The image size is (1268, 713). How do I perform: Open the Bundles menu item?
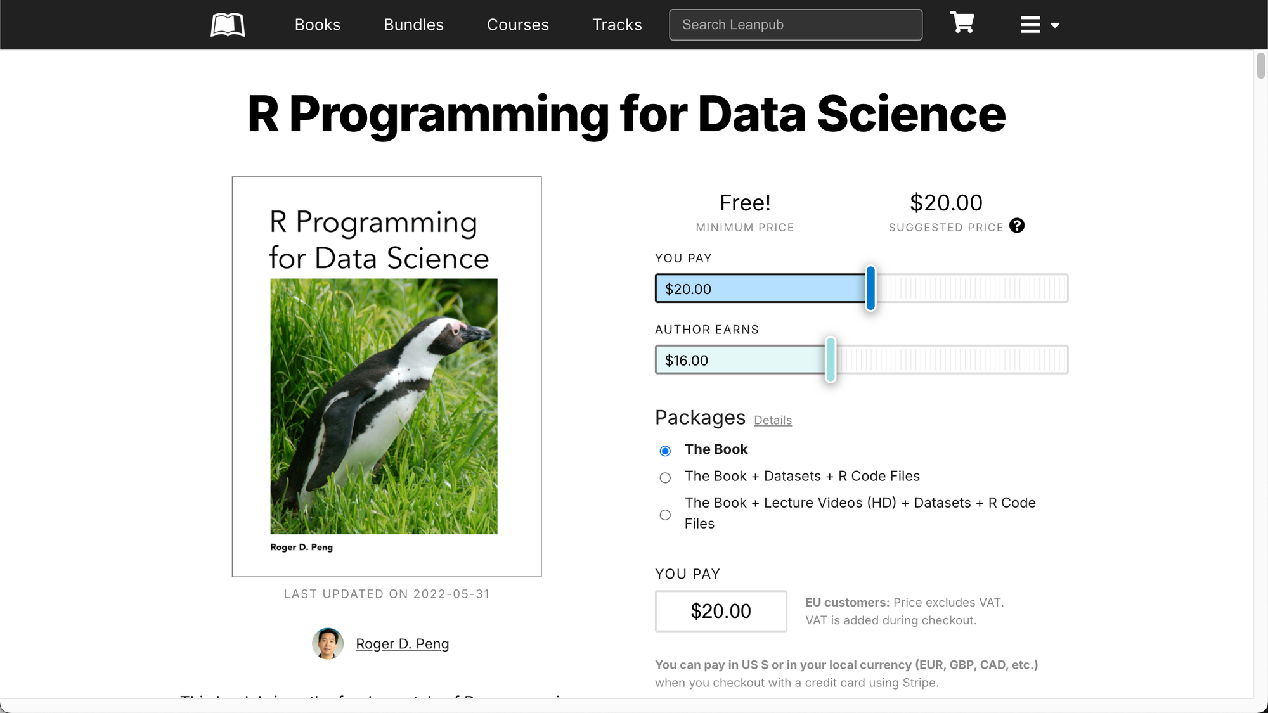(x=413, y=25)
